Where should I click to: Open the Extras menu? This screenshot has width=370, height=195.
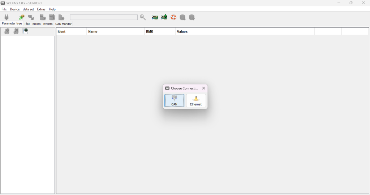click(41, 9)
